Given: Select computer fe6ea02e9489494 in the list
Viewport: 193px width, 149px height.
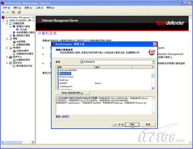Looking at the screenshot, I should click(68, 70).
